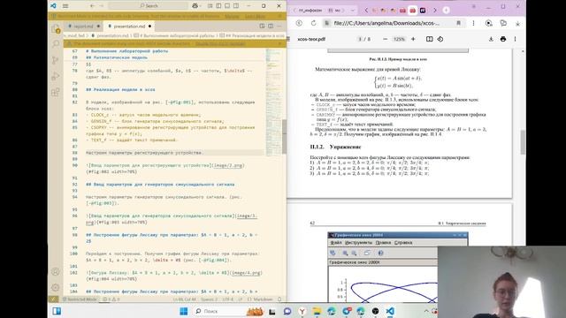Click presentation.md in the breadcrumb path

112,35
